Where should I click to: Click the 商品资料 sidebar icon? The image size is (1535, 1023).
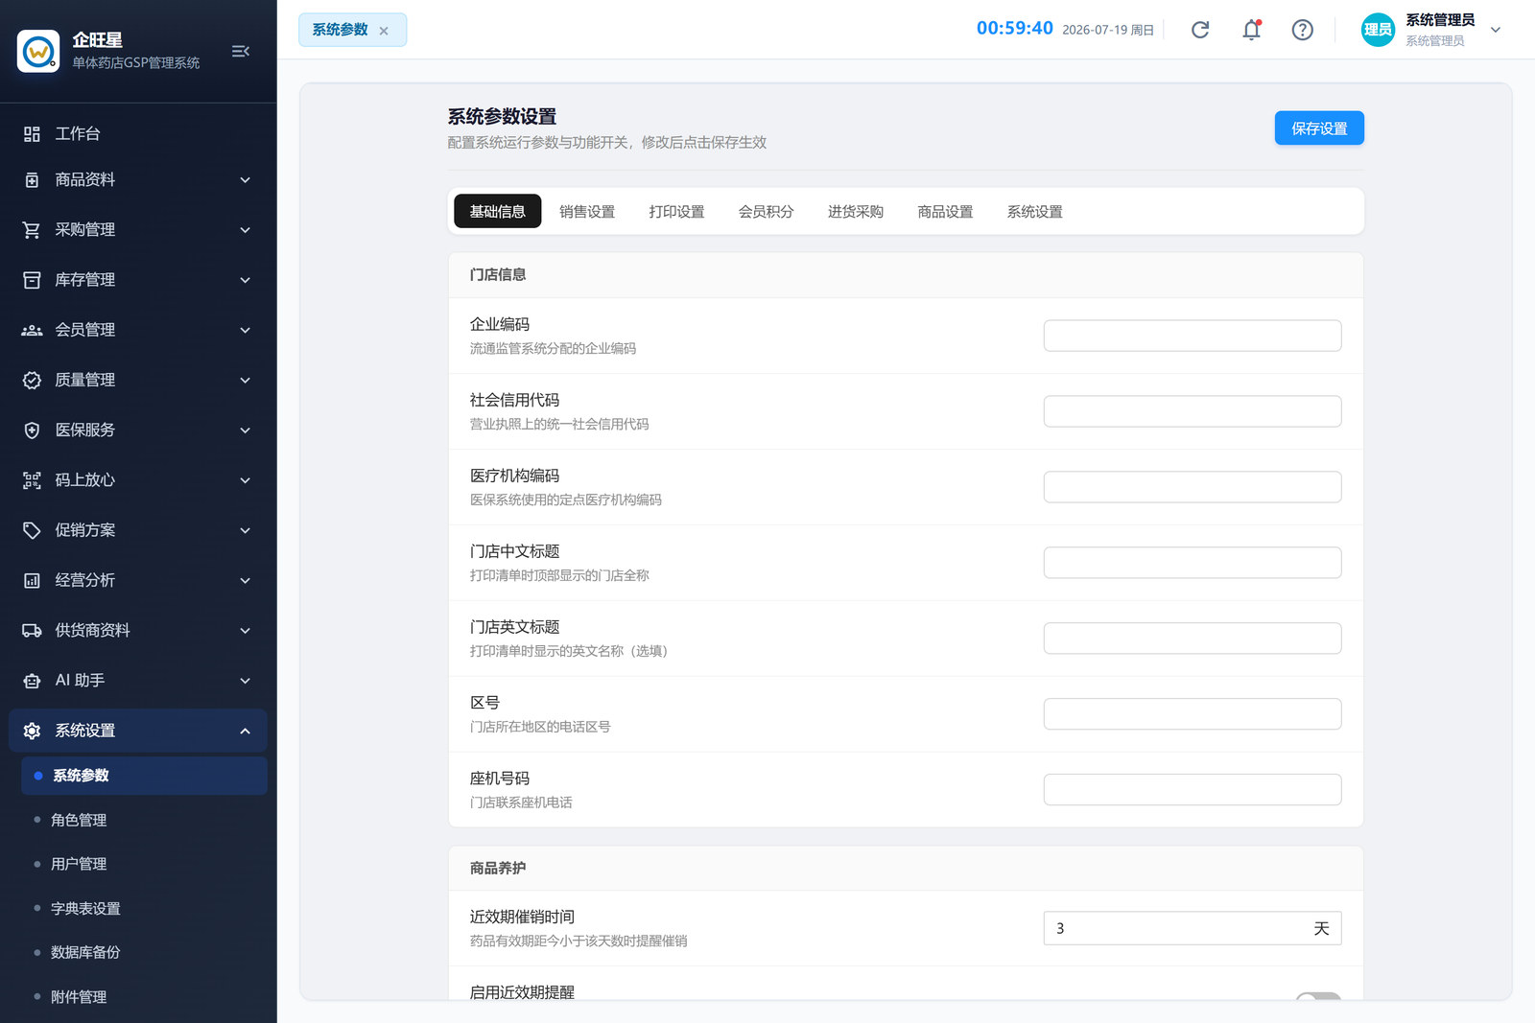click(x=32, y=180)
